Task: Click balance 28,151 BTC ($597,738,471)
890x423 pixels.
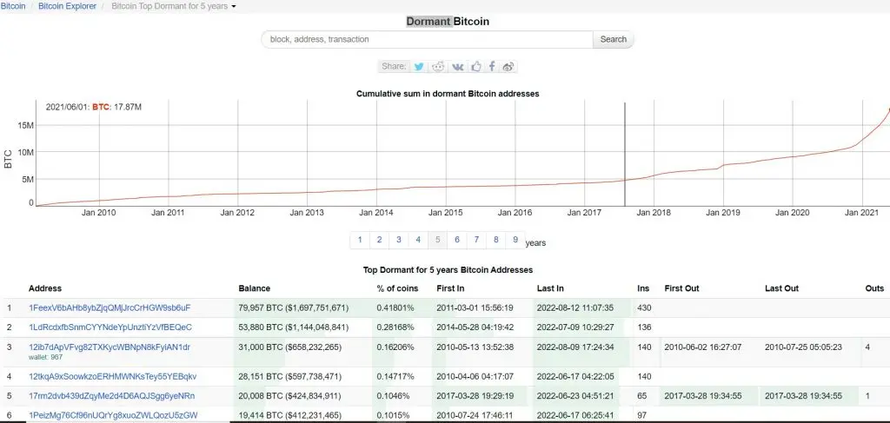Action: 289,376
